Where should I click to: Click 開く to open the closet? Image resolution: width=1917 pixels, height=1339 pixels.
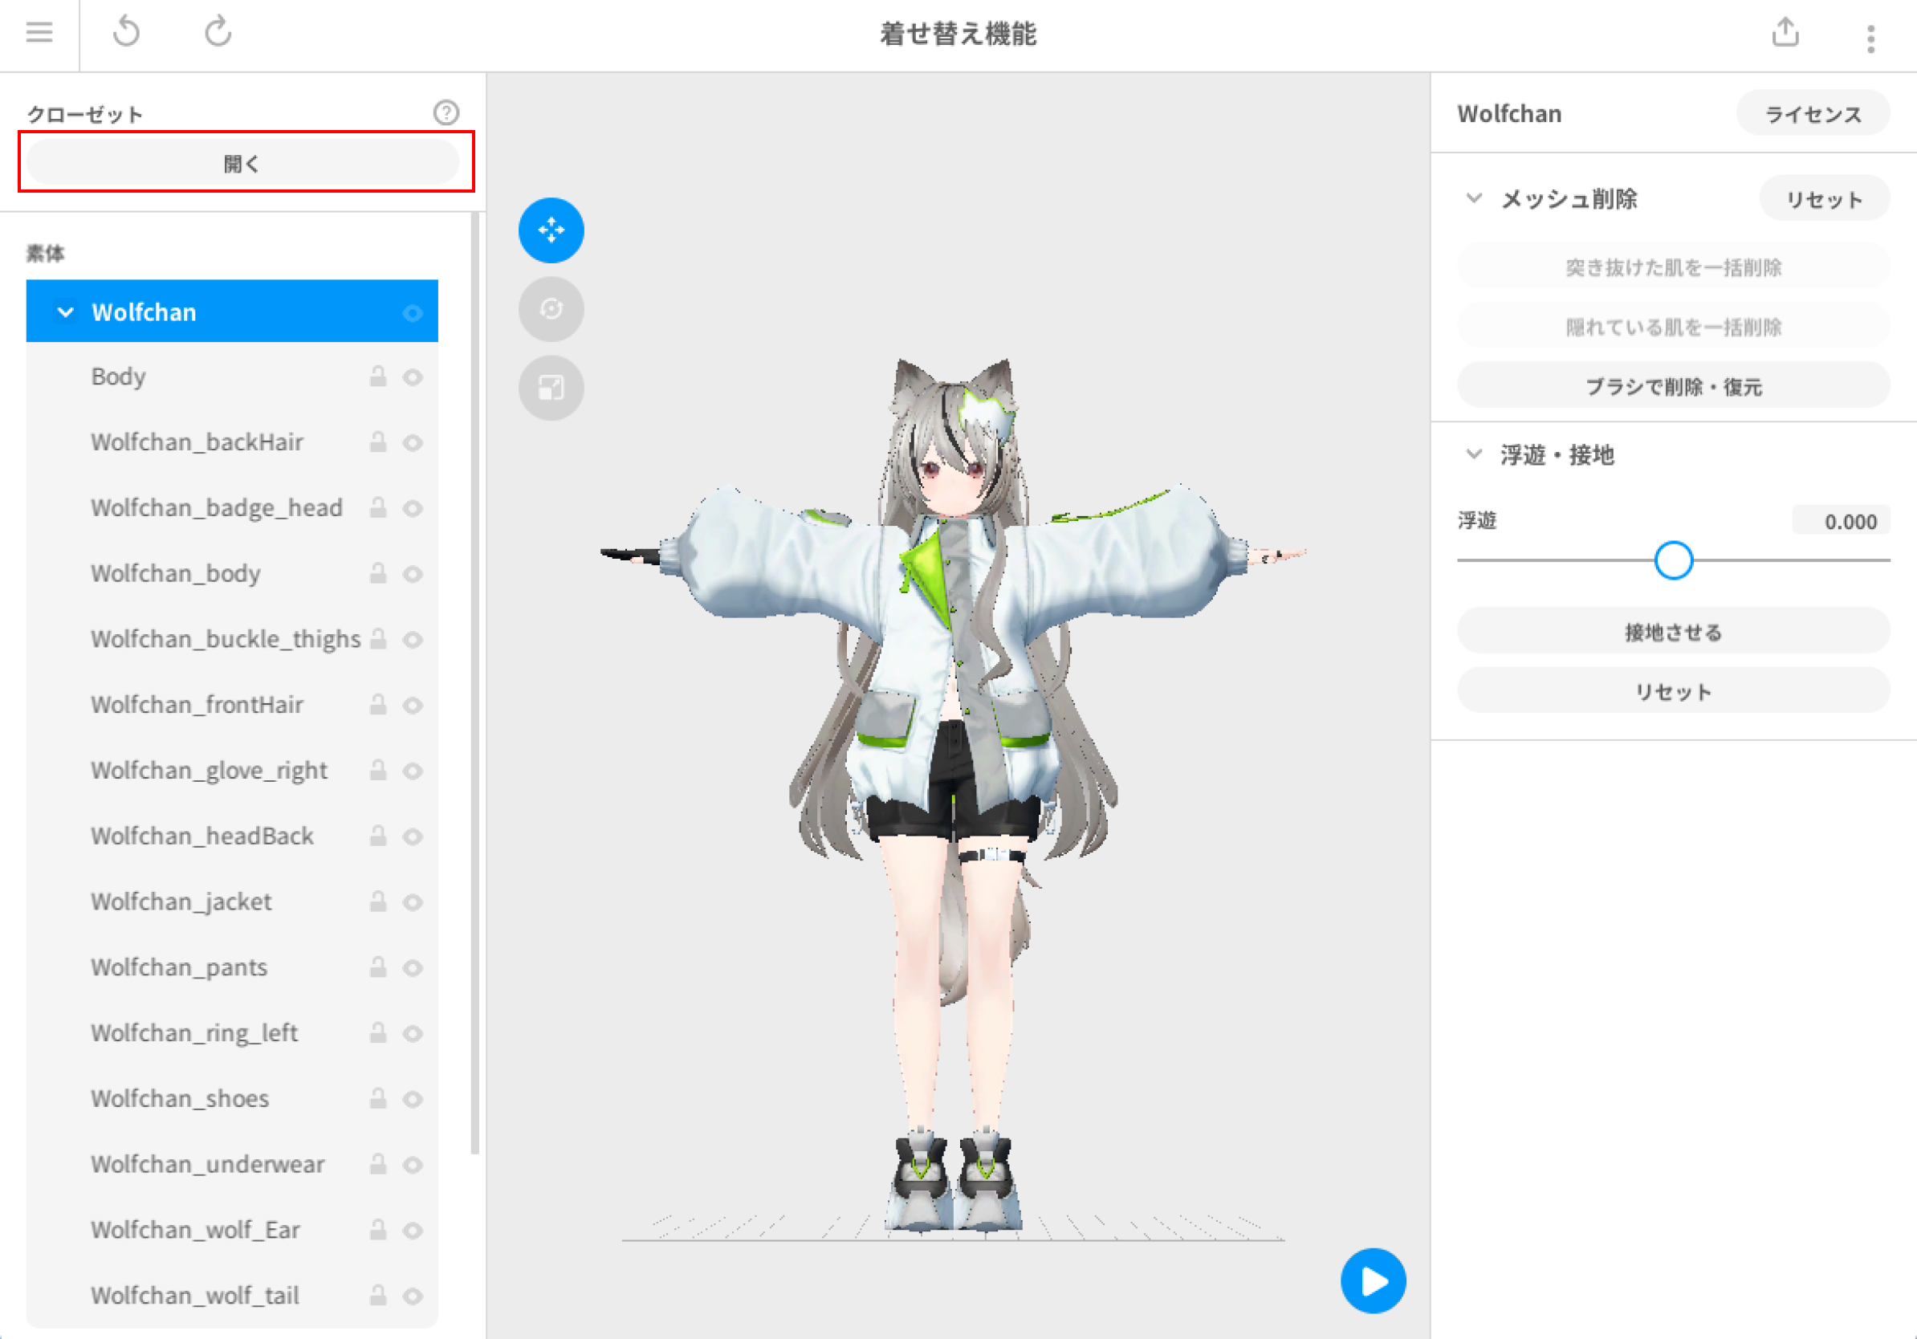(243, 162)
